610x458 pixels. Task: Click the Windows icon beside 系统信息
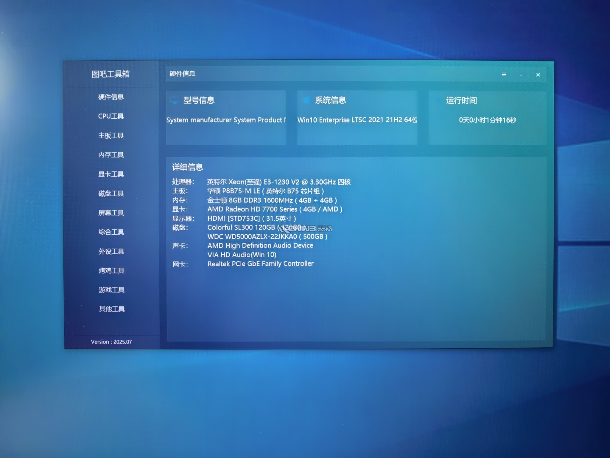pos(306,100)
